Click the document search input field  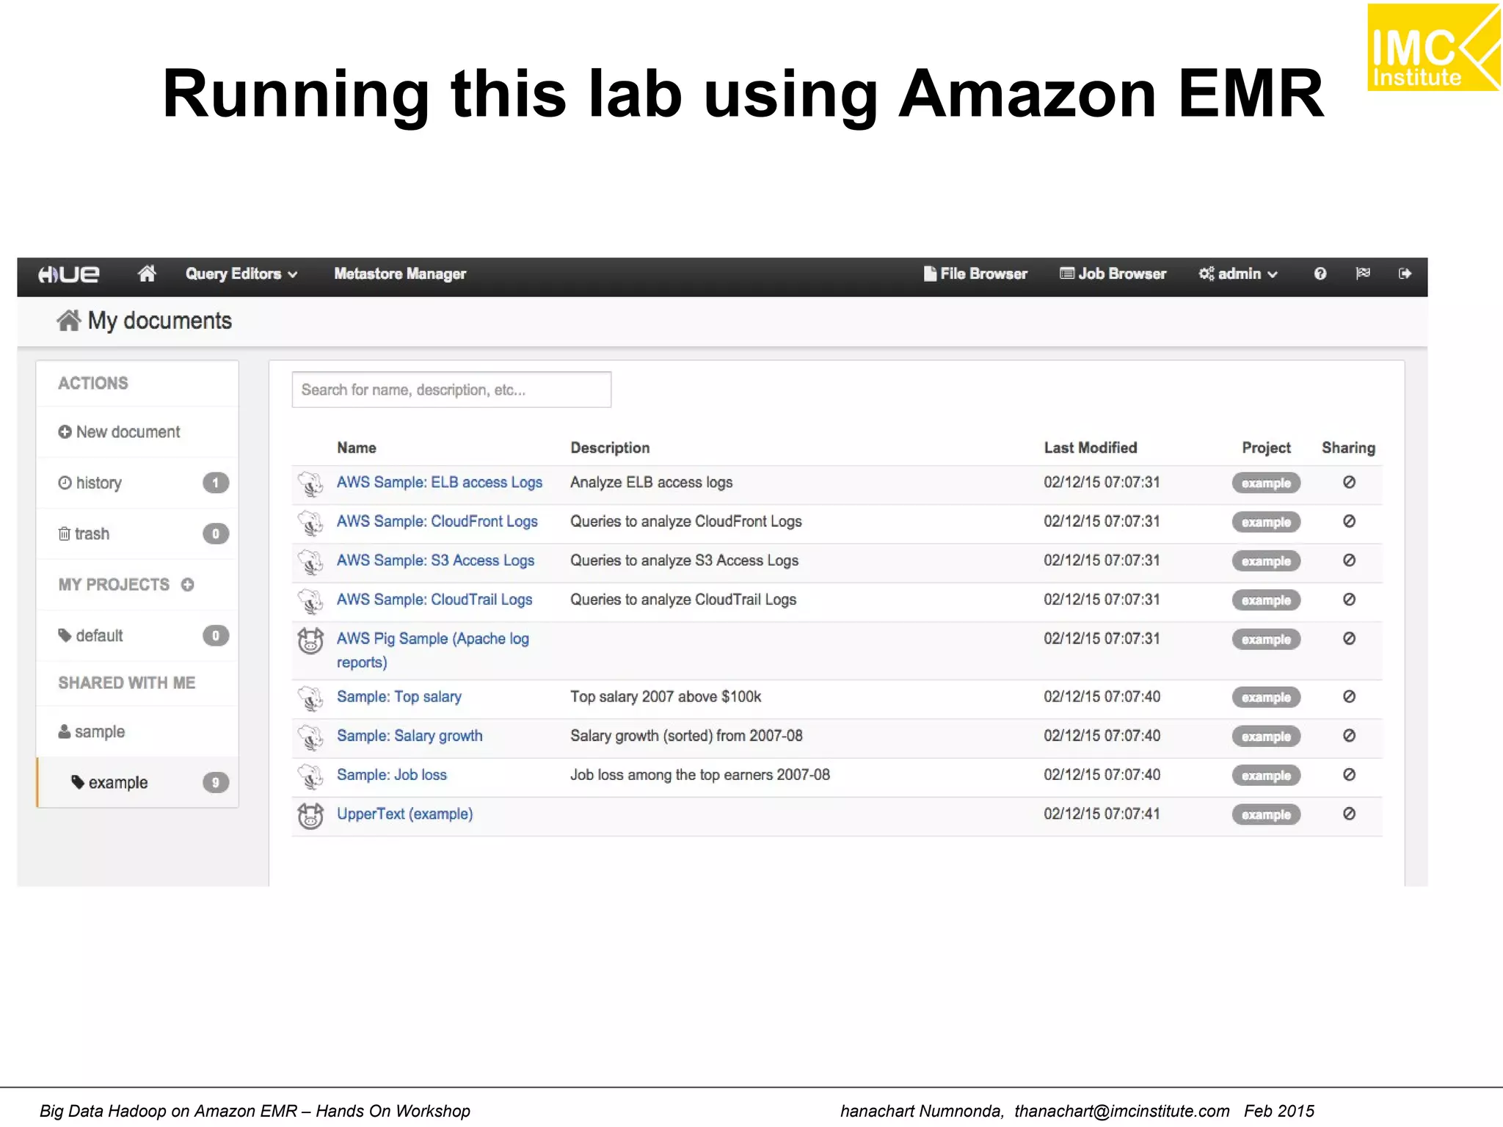pyautogui.click(x=451, y=390)
